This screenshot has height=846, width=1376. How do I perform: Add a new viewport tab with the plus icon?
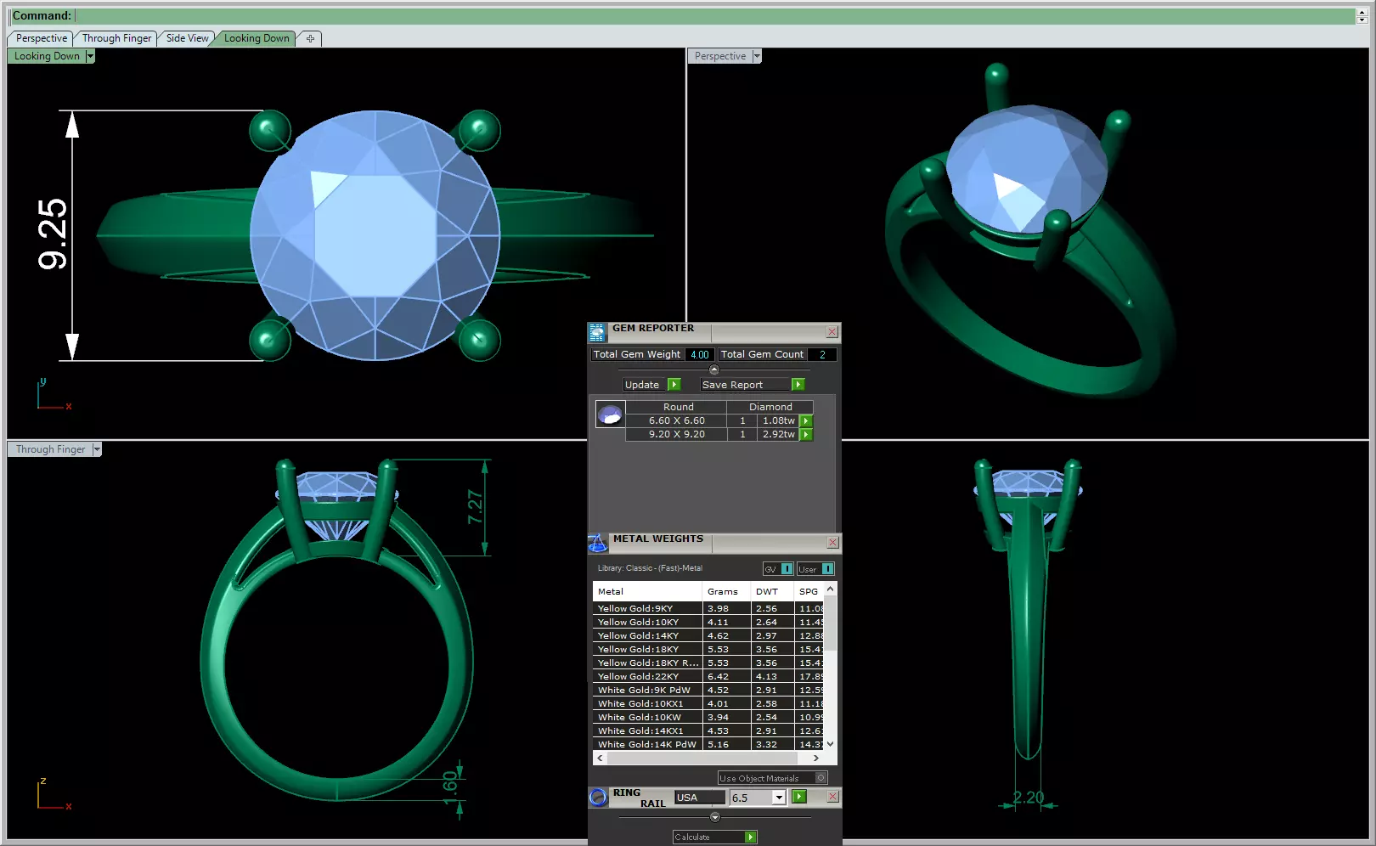coord(310,38)
